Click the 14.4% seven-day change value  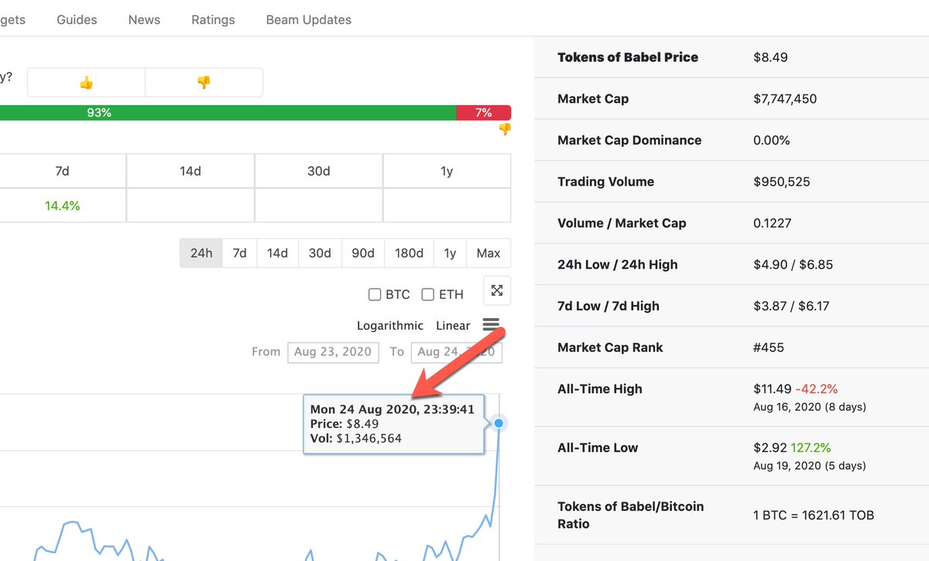(63, 206)
